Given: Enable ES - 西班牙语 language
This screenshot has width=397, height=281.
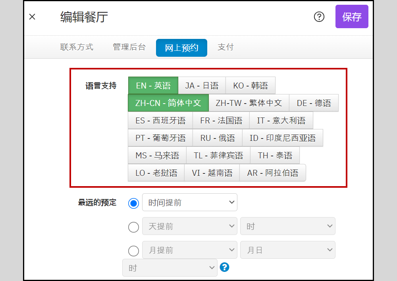Looking at the screenshot, I should (x=160, y=121).
